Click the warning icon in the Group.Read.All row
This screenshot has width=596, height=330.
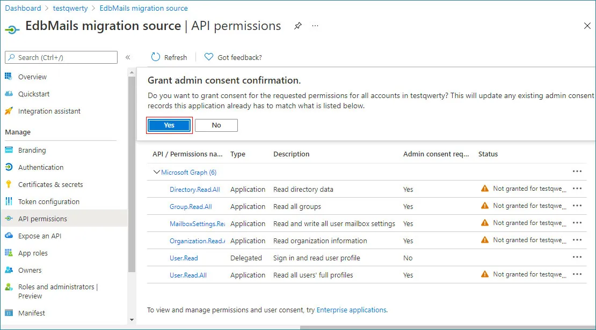click(x=485, y=206)
